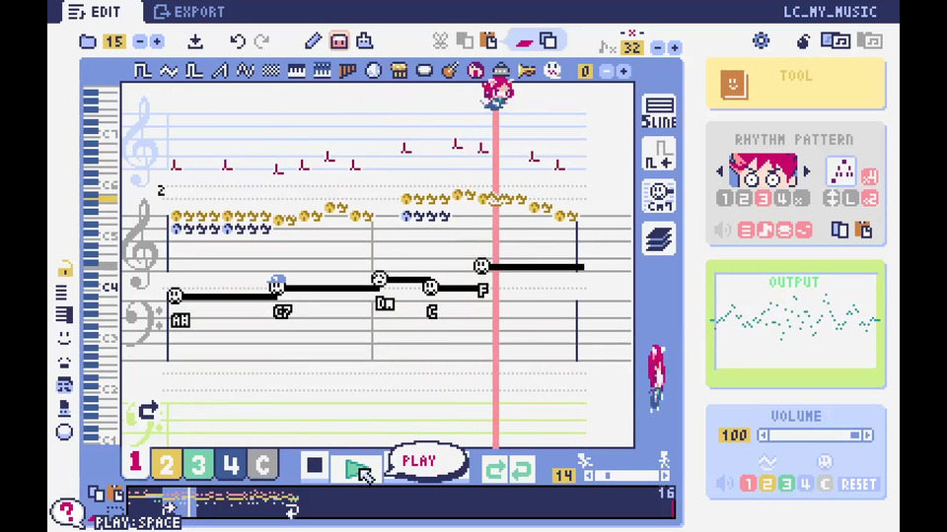Select the piano keyboard instrument
Image resolution: width=947 pixels, height=532 pixels.
[297, 71]
